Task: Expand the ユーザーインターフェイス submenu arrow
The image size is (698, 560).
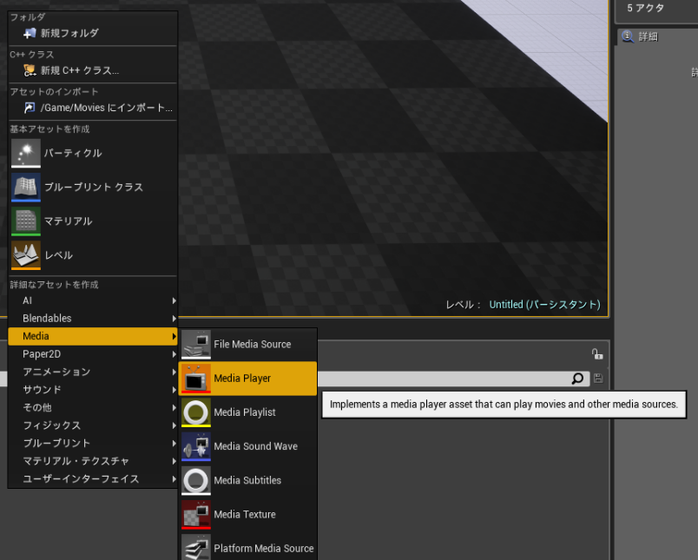Action: point(174,479)
